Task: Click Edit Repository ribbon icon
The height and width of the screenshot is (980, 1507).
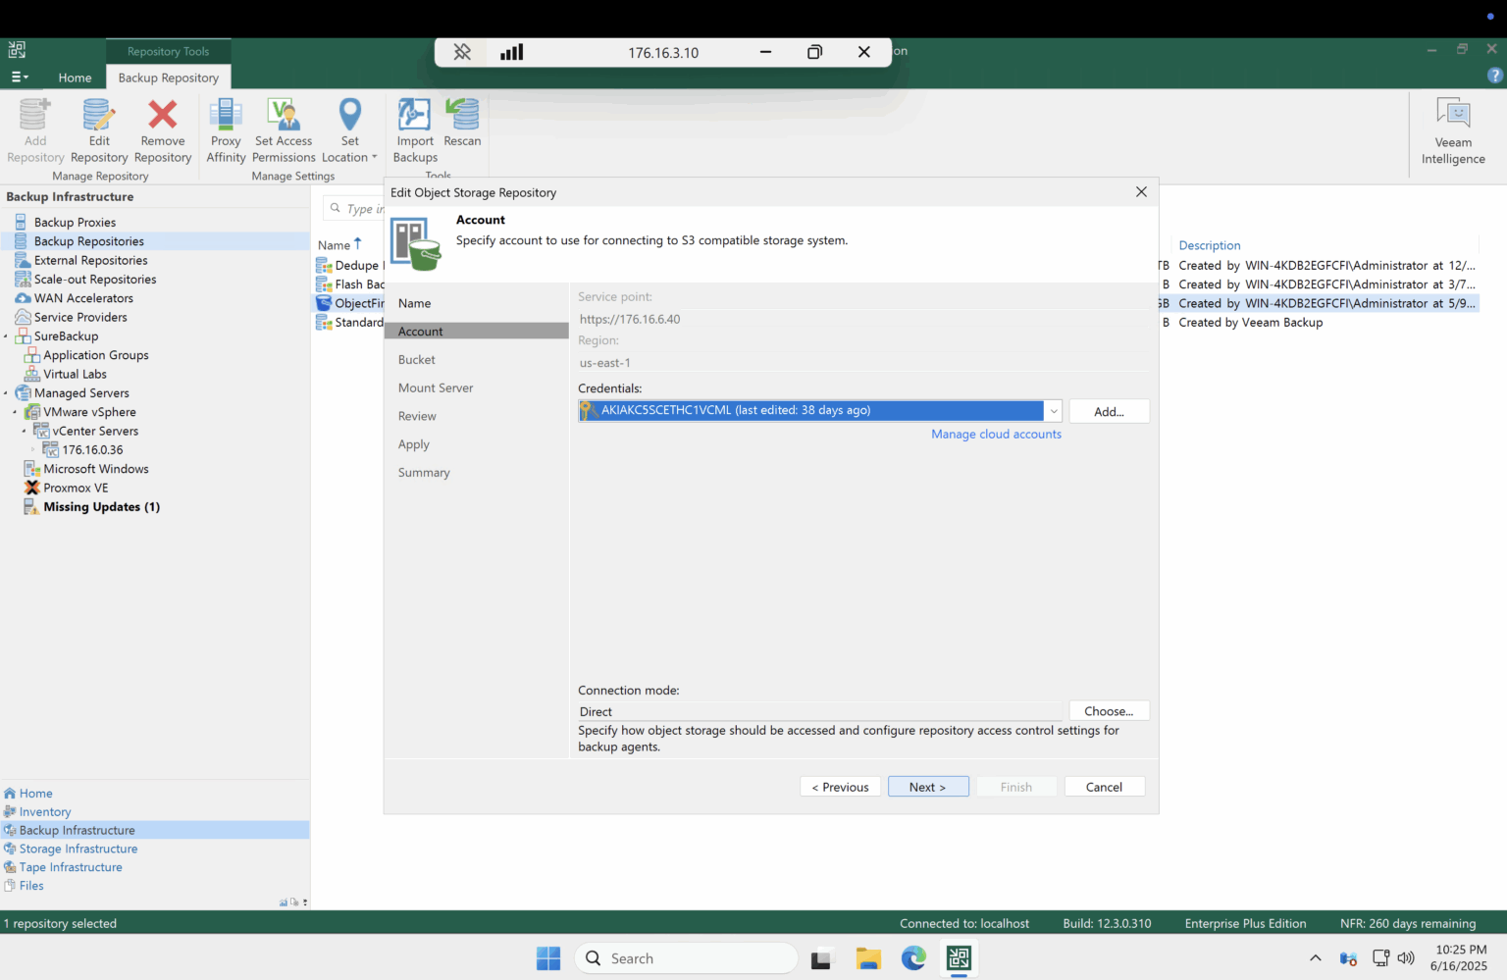Action: [99, 130]
